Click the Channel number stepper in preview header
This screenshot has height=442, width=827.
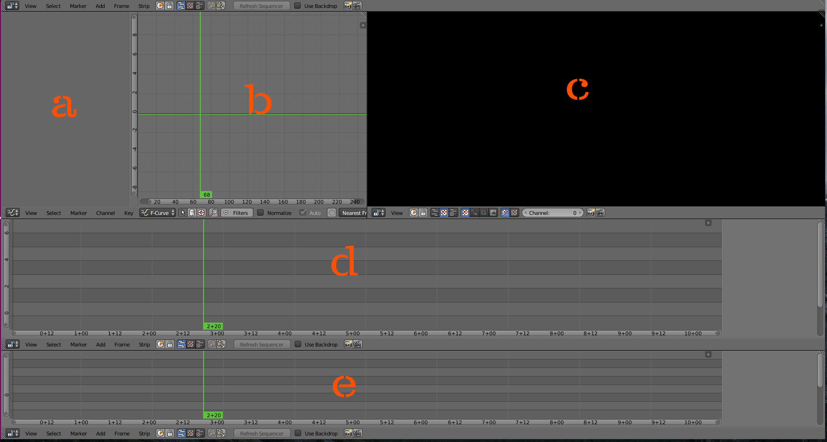click(x=553, y=213)
